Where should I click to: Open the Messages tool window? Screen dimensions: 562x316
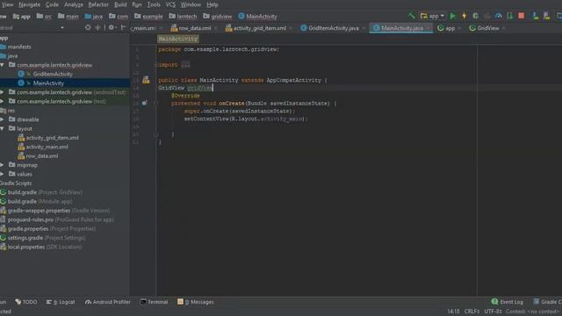pos(196,302)
